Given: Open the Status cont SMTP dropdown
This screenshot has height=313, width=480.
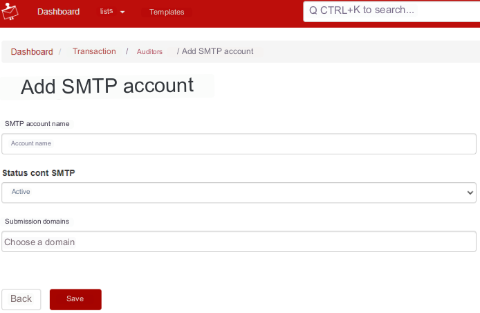Looking at the screenshot, I should tap(239, 193).
